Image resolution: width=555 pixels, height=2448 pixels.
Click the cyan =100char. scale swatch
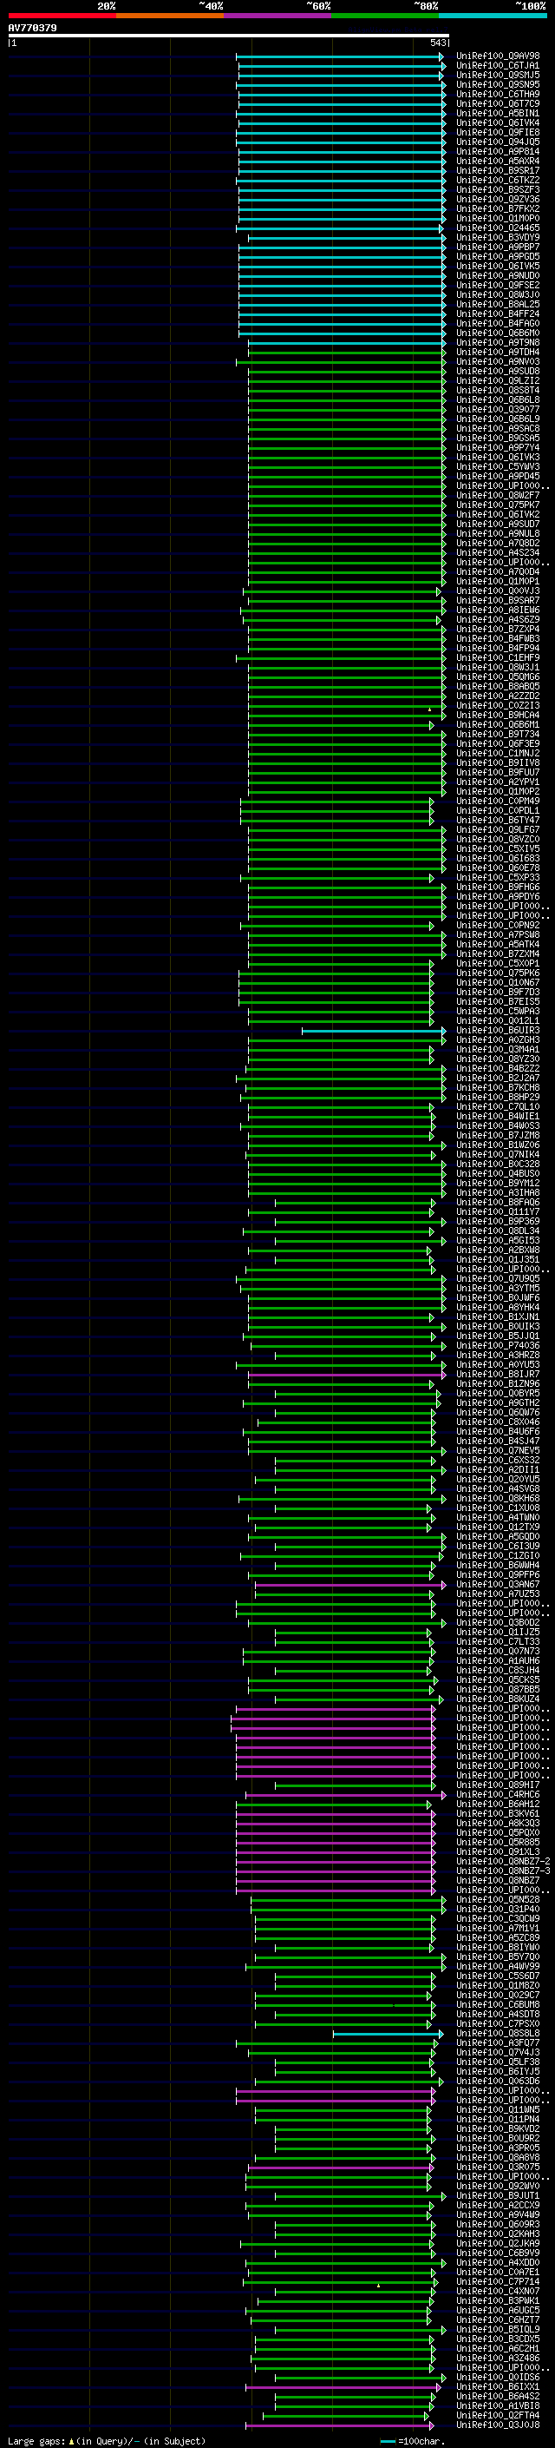click(387, 2441)
